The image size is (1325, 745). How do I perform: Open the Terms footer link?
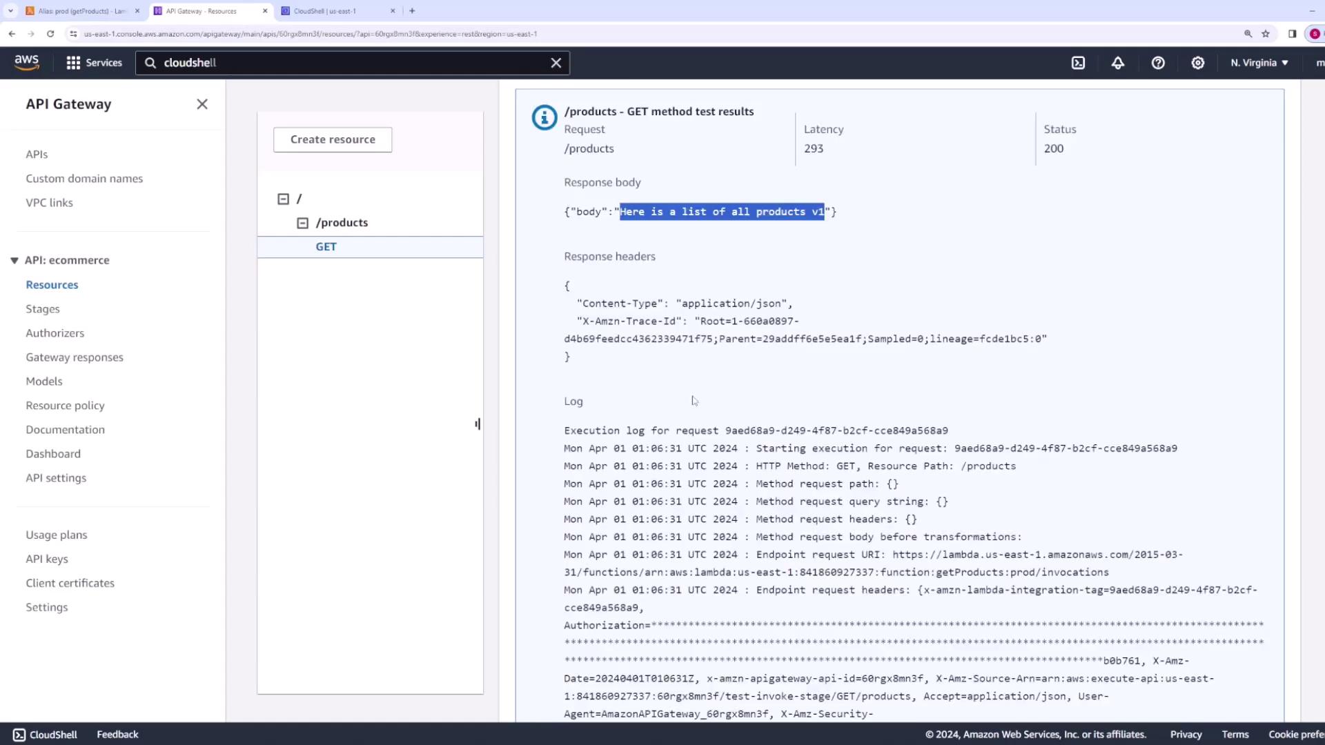[x=1235, y=735]
